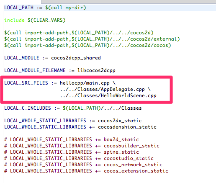Viewport: 216px width, 183px height.
Task: Click import-add-path line ending in cocos2d/external)
Action: click(x=92, y=39)
